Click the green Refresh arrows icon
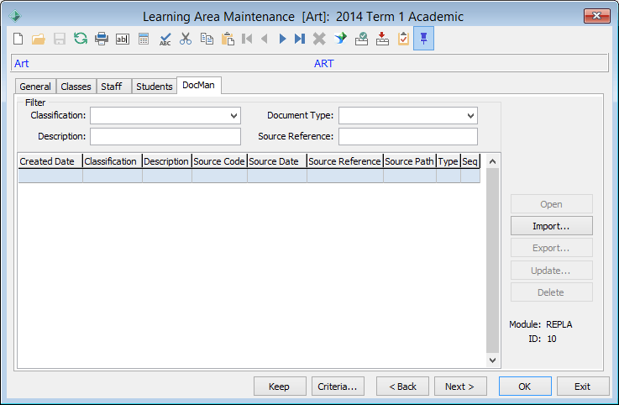 (81, 39)
